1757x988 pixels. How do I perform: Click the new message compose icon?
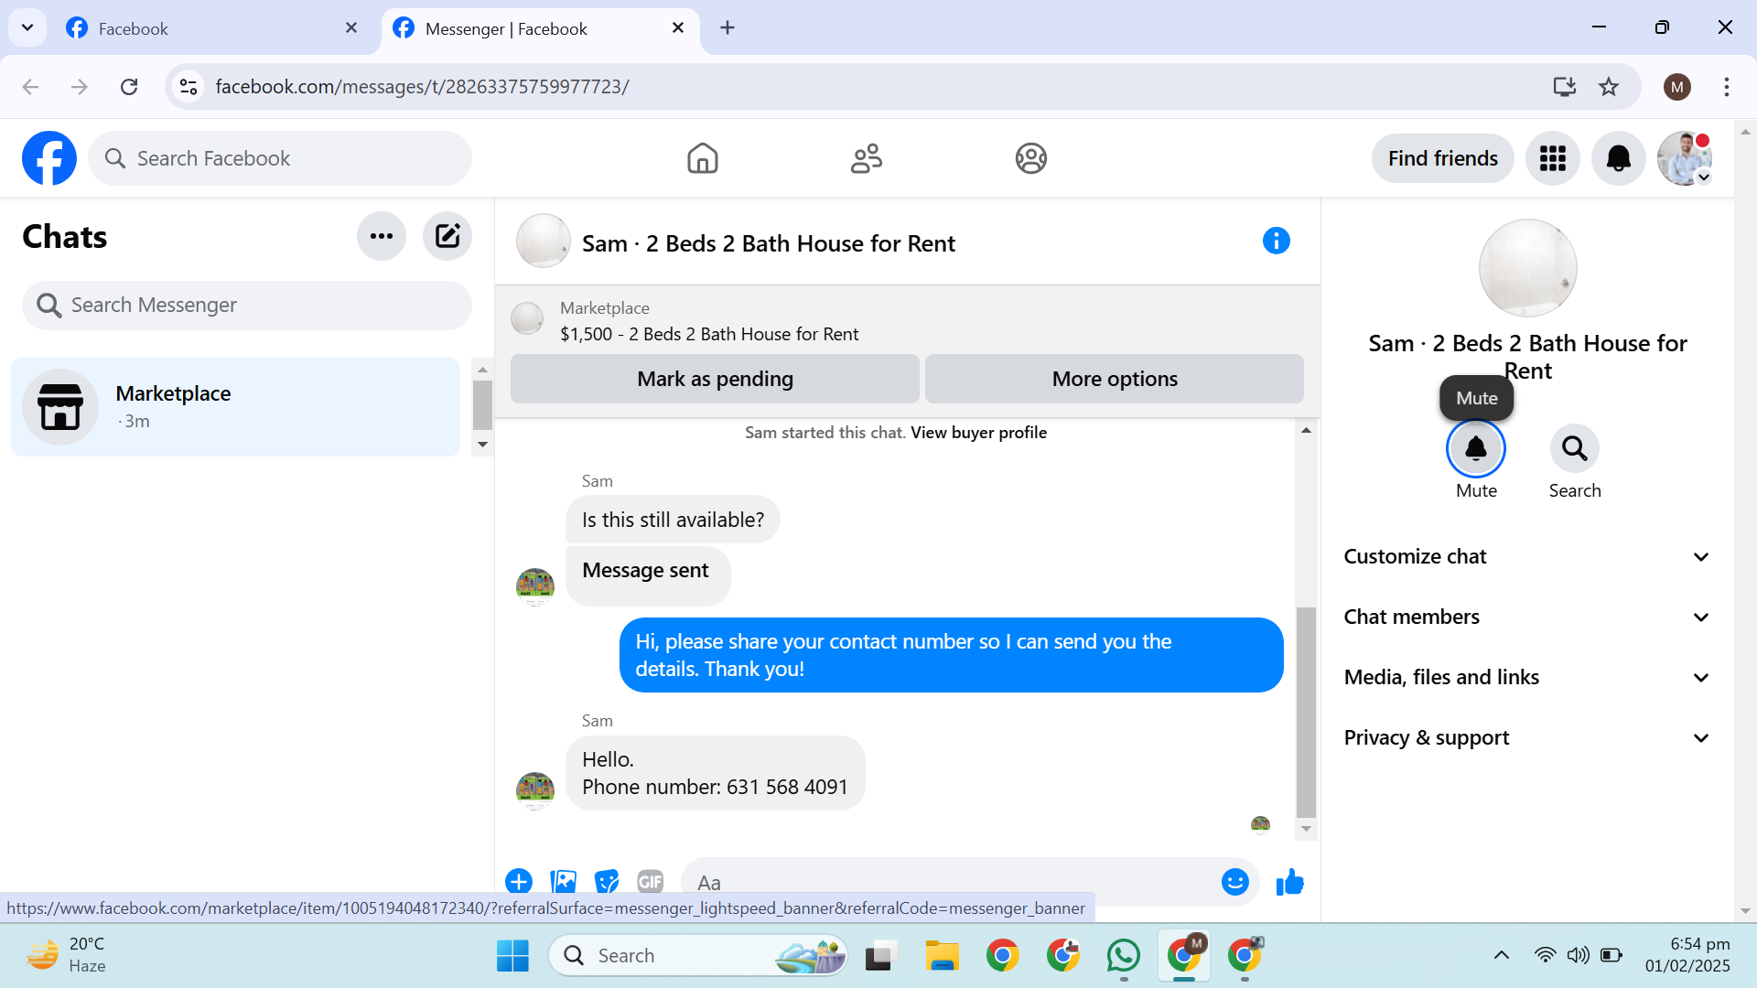pyautogui.click(x=447, y=236)
